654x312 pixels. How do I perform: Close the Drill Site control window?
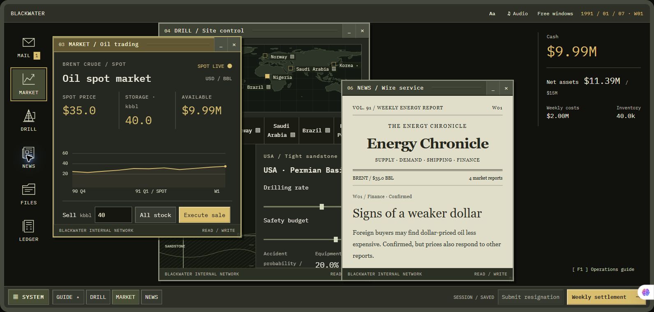(x=362, y=31)
